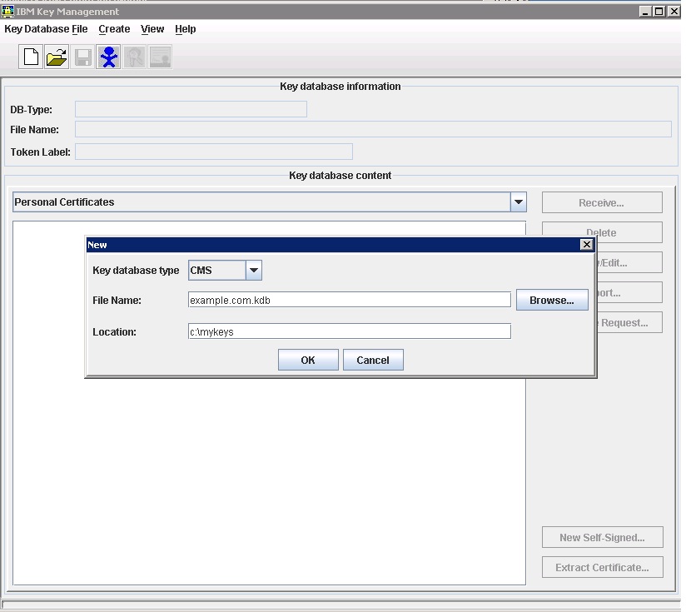Expand the Personal Certificates content dropdown
686x612 pixels.
(x=518, y=202)
